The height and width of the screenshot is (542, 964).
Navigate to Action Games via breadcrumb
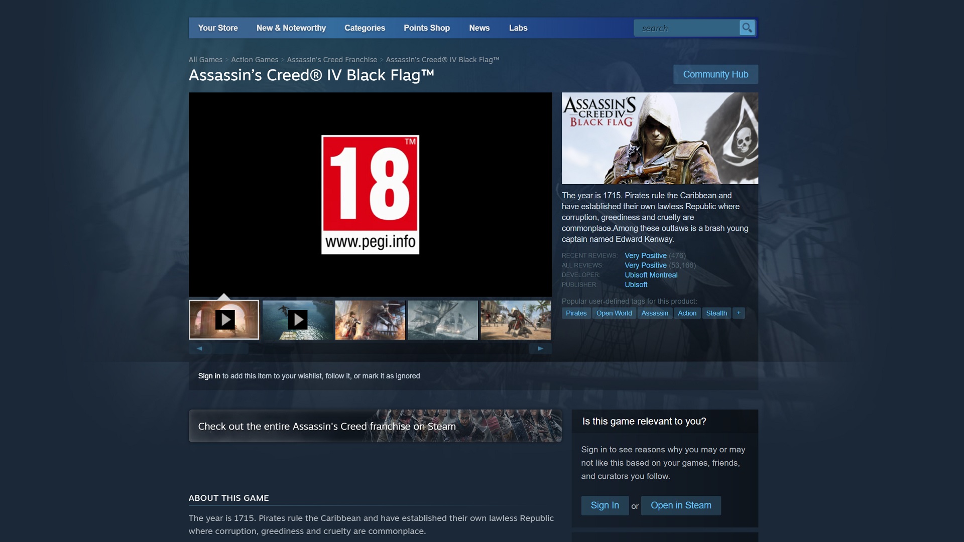pos(255,59)
